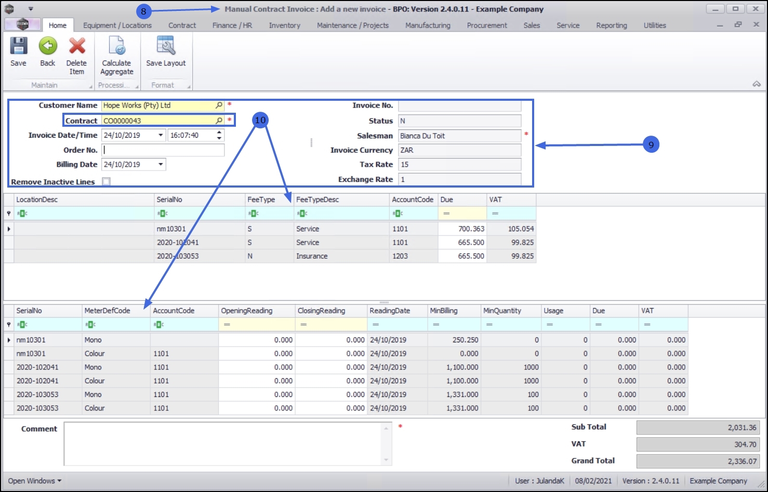Increase invoice time with the up spinner
This screenshot has height=492, width=768.
(219, 132)
